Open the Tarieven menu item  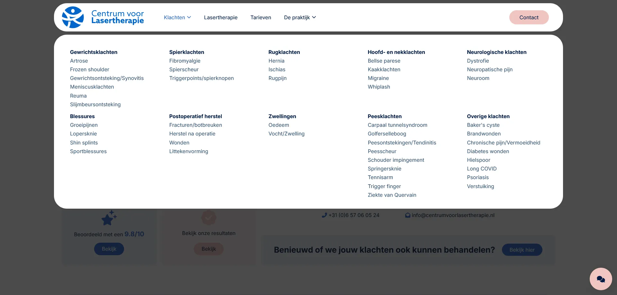(x=261, y=17)
